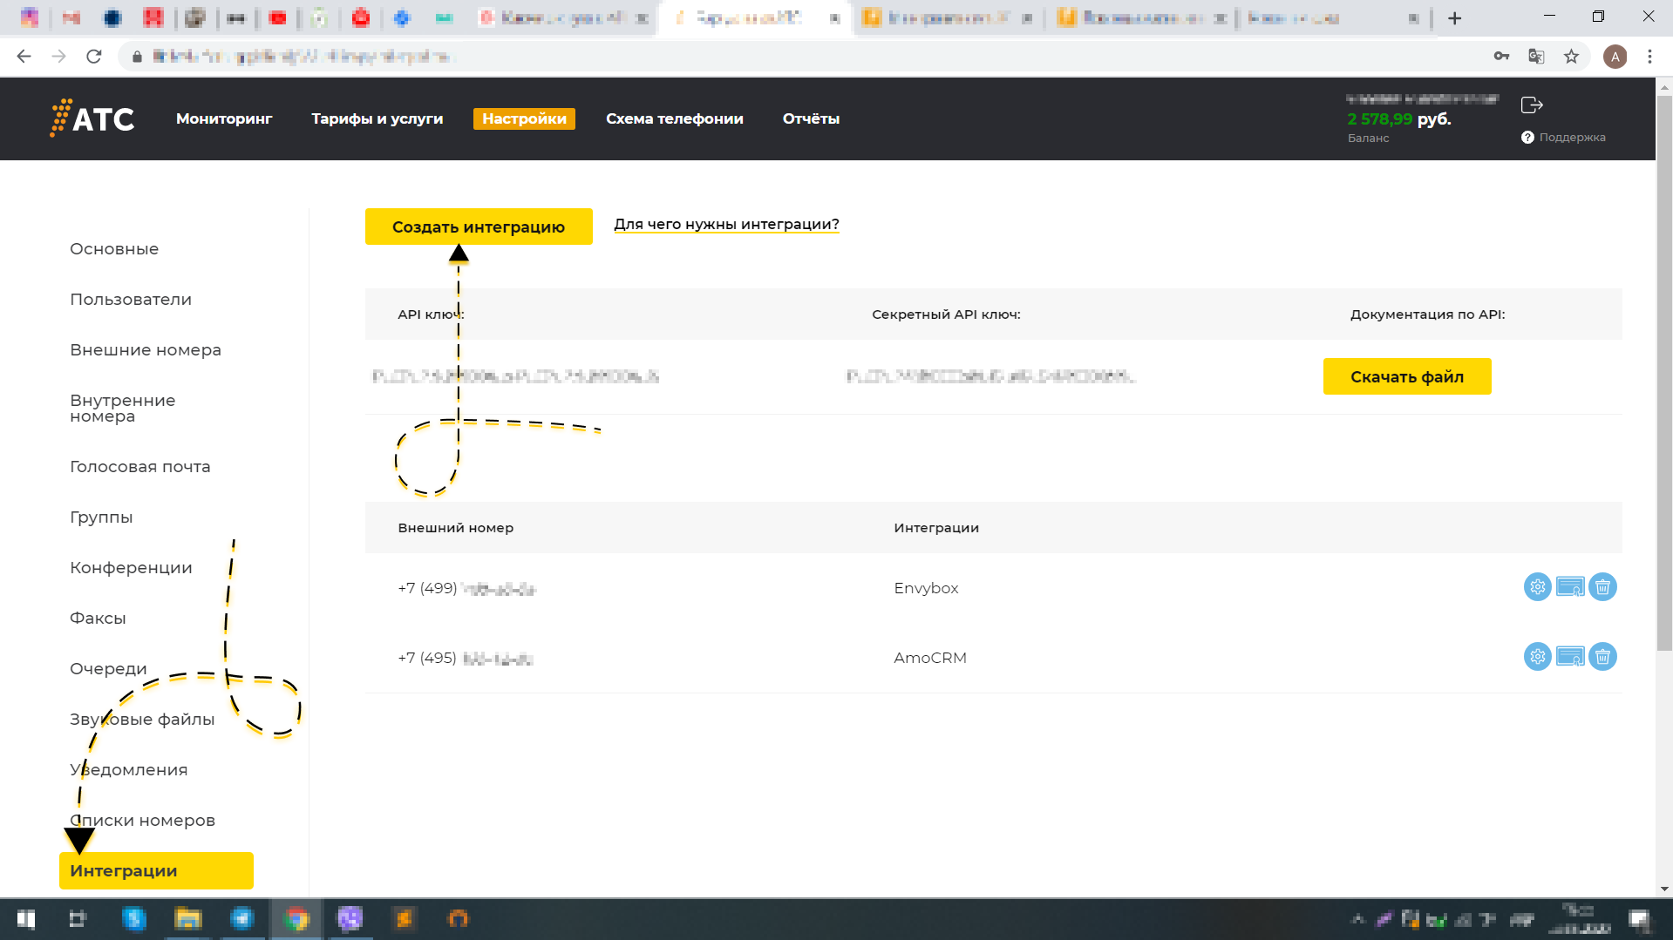Download API docs via Скачать файл
Image resolution: width=1673 pixels, height=940 pixels.
pyautogui.click(x=1406, y=376)
